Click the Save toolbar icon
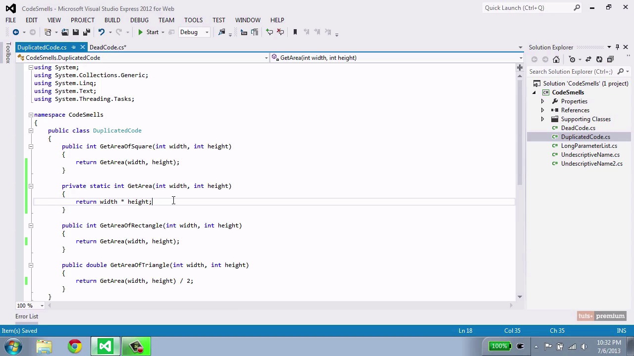Image resolution: width=634 pixels, height=356 pixels. pyautogui.click(x=76, y=32)
